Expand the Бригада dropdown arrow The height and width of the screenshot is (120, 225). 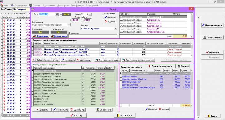click(116, 29)
